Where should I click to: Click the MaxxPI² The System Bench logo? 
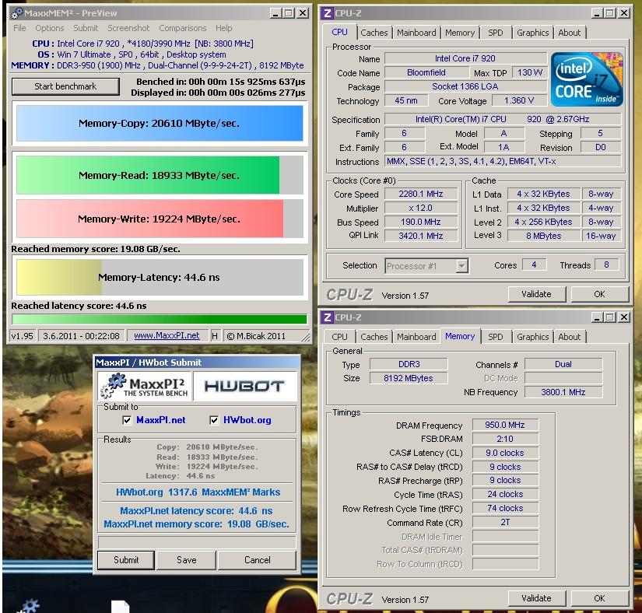[145, 387]
